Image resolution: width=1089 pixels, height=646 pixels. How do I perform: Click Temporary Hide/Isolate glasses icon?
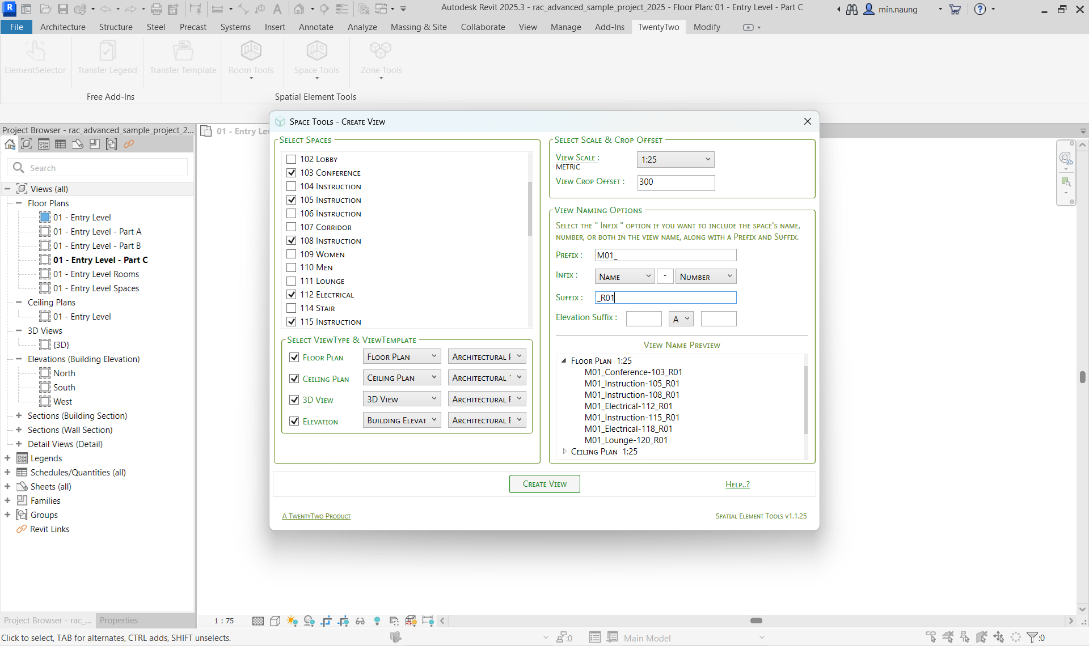(360, 621)
